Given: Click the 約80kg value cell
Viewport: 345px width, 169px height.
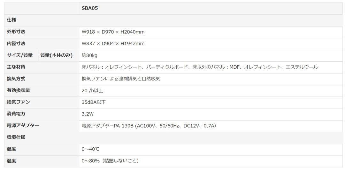Looking at the screenshot, I should tap(90, 55).
